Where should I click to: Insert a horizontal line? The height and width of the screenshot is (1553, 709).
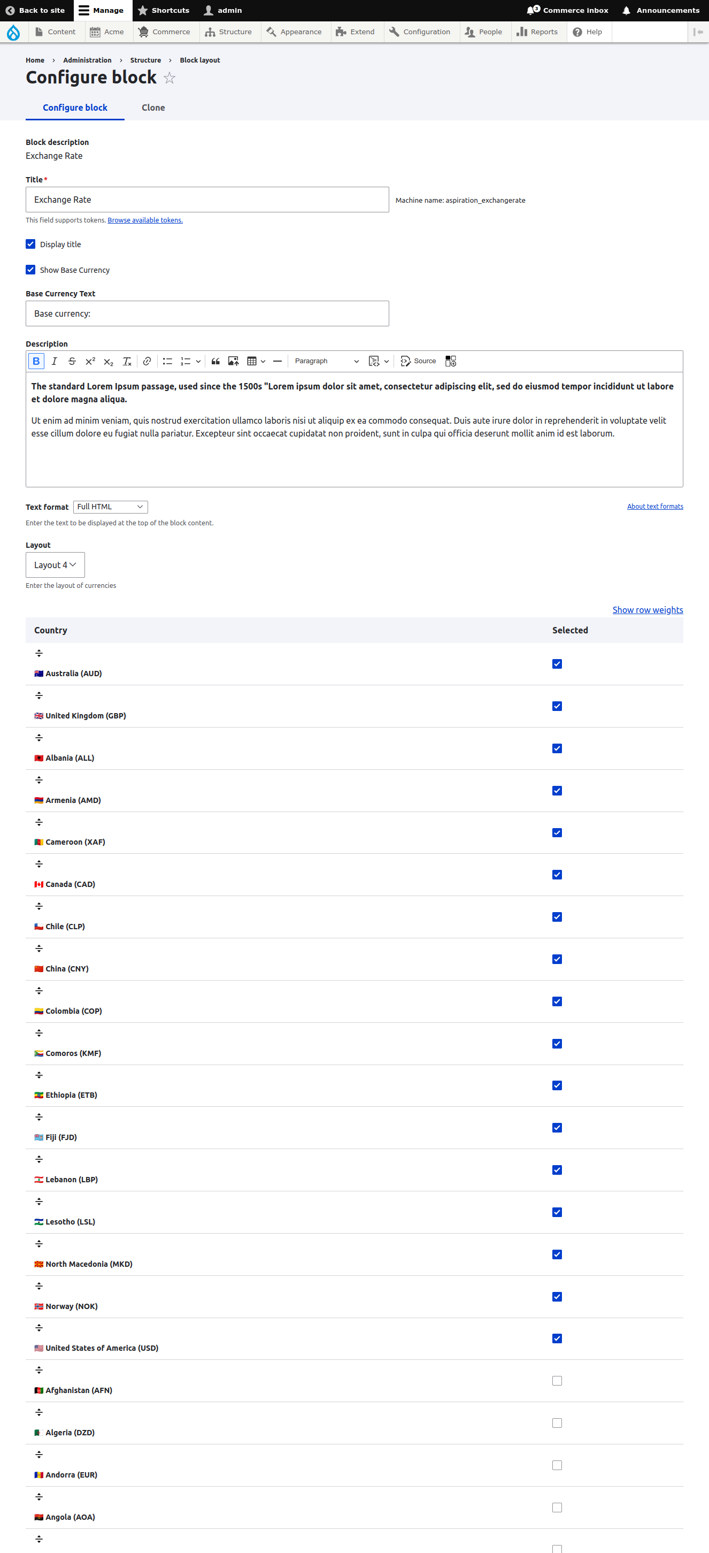click(277, 361)
